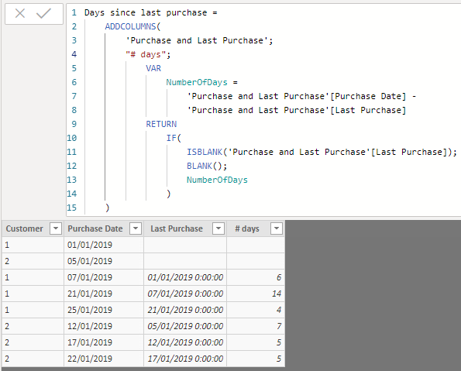Open the Purchase Date column filter dropdown
This screenshot has width=461, height=371.
(136, 228)
